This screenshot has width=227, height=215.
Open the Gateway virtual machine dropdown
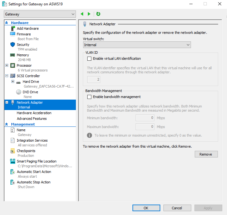pos(40,14)
